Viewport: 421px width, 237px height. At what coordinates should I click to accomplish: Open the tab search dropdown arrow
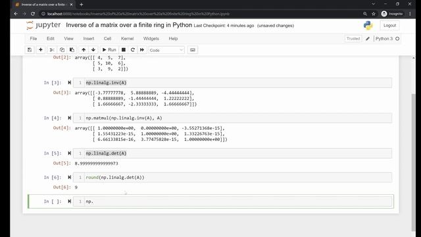tap(373, 4)
